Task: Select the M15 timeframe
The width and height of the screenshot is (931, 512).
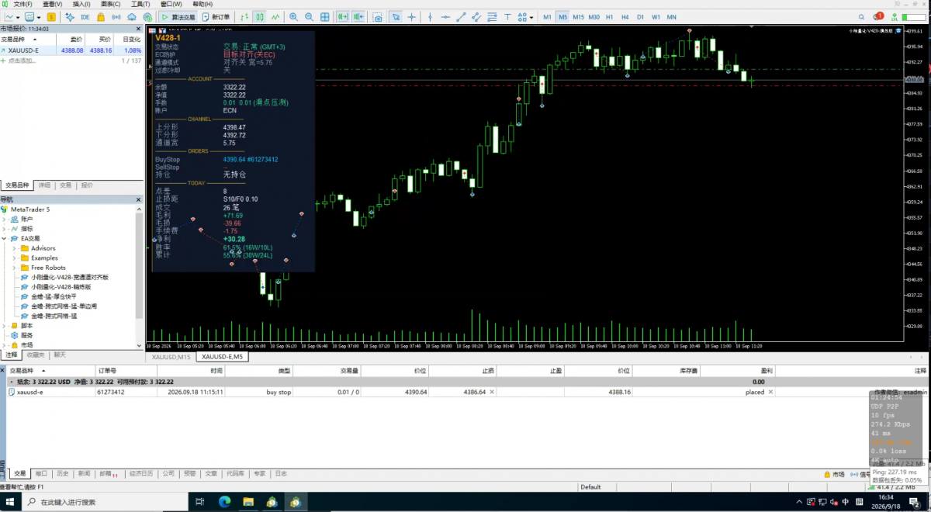Action: coord(578,16)
